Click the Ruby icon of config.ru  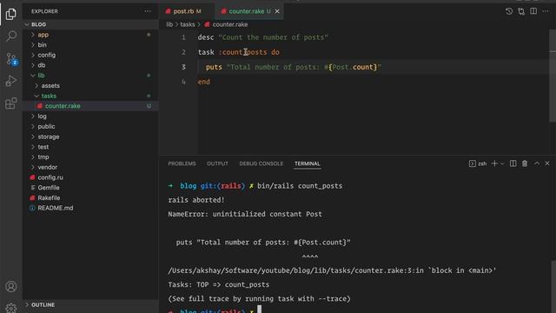tap(33, 177)
